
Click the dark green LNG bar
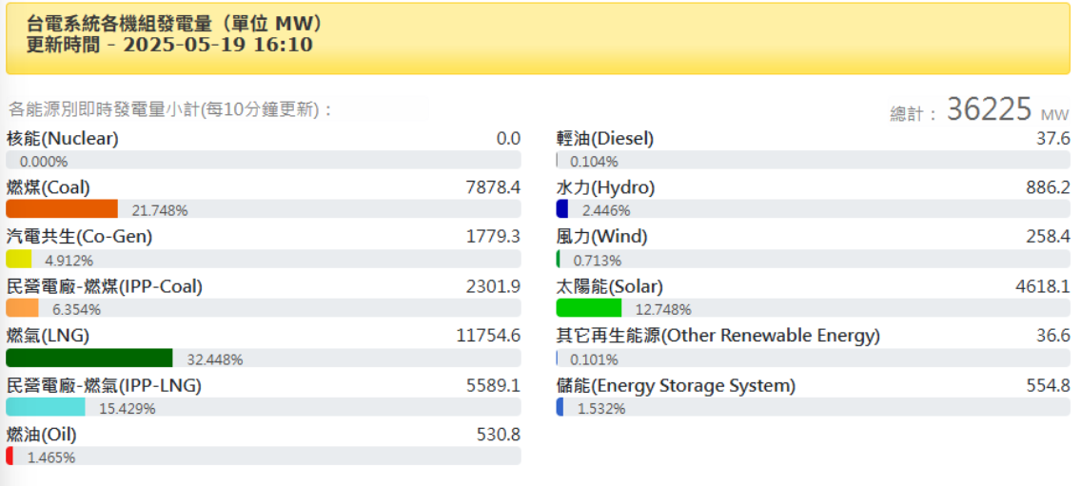(88, 358)
